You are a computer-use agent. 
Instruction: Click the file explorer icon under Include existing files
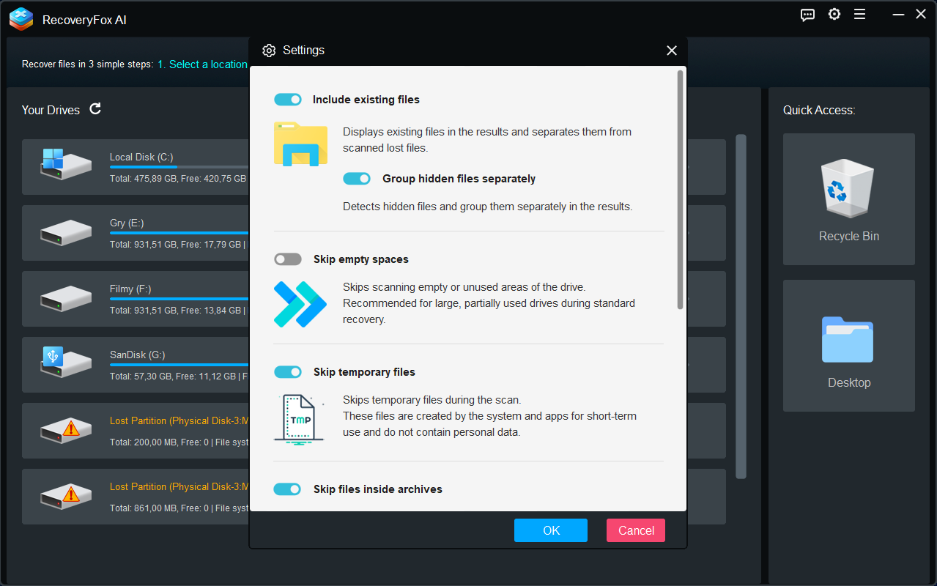[300, 144]
